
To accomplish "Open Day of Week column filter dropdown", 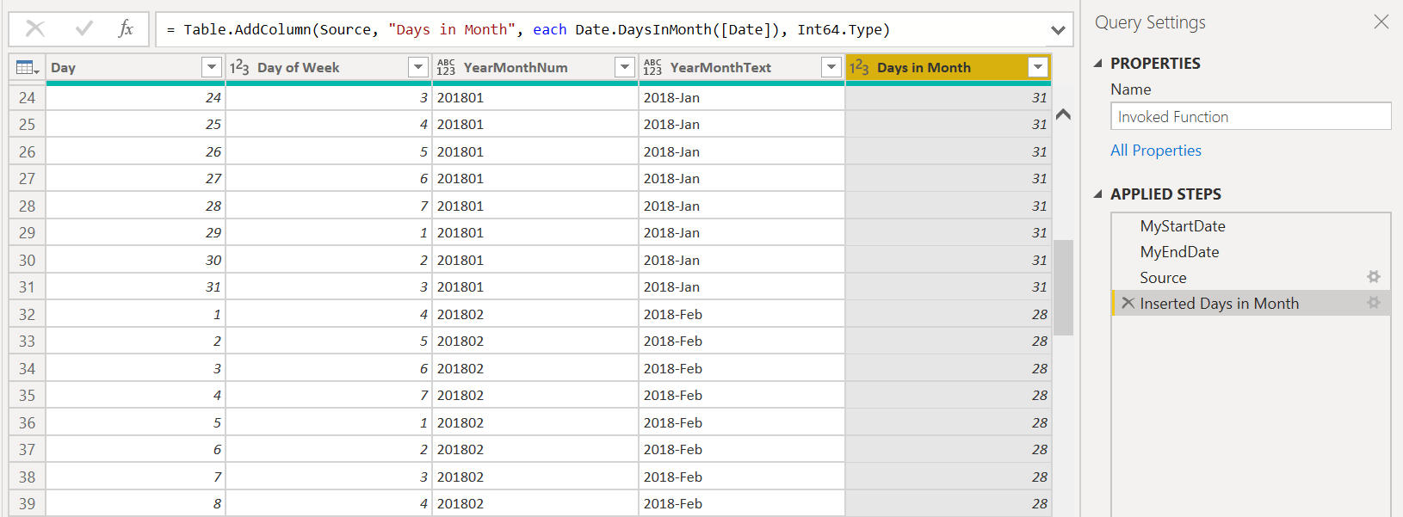I will pyautogui.click(x=418, y=67).
